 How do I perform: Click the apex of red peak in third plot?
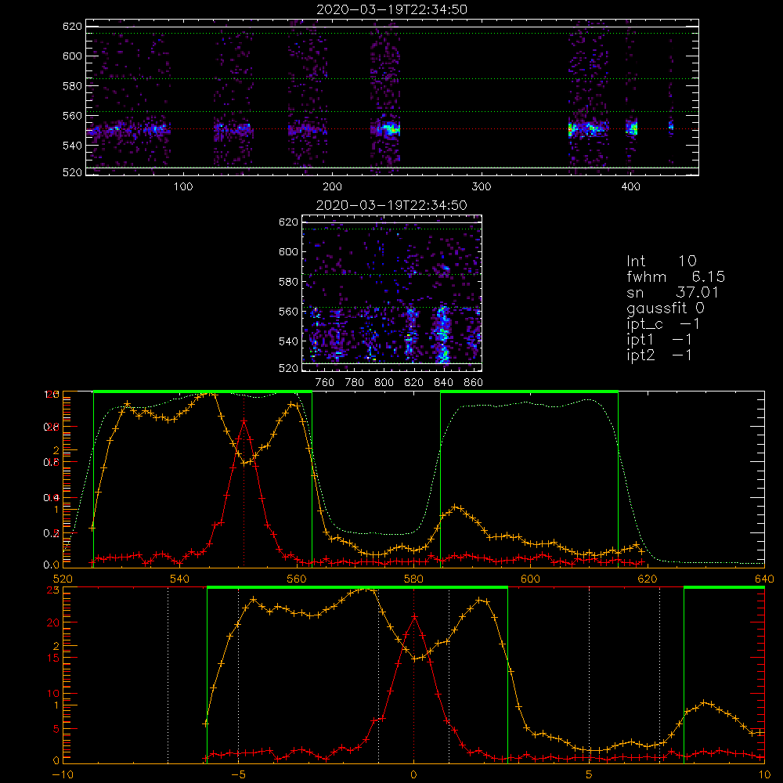pos(244,420)
